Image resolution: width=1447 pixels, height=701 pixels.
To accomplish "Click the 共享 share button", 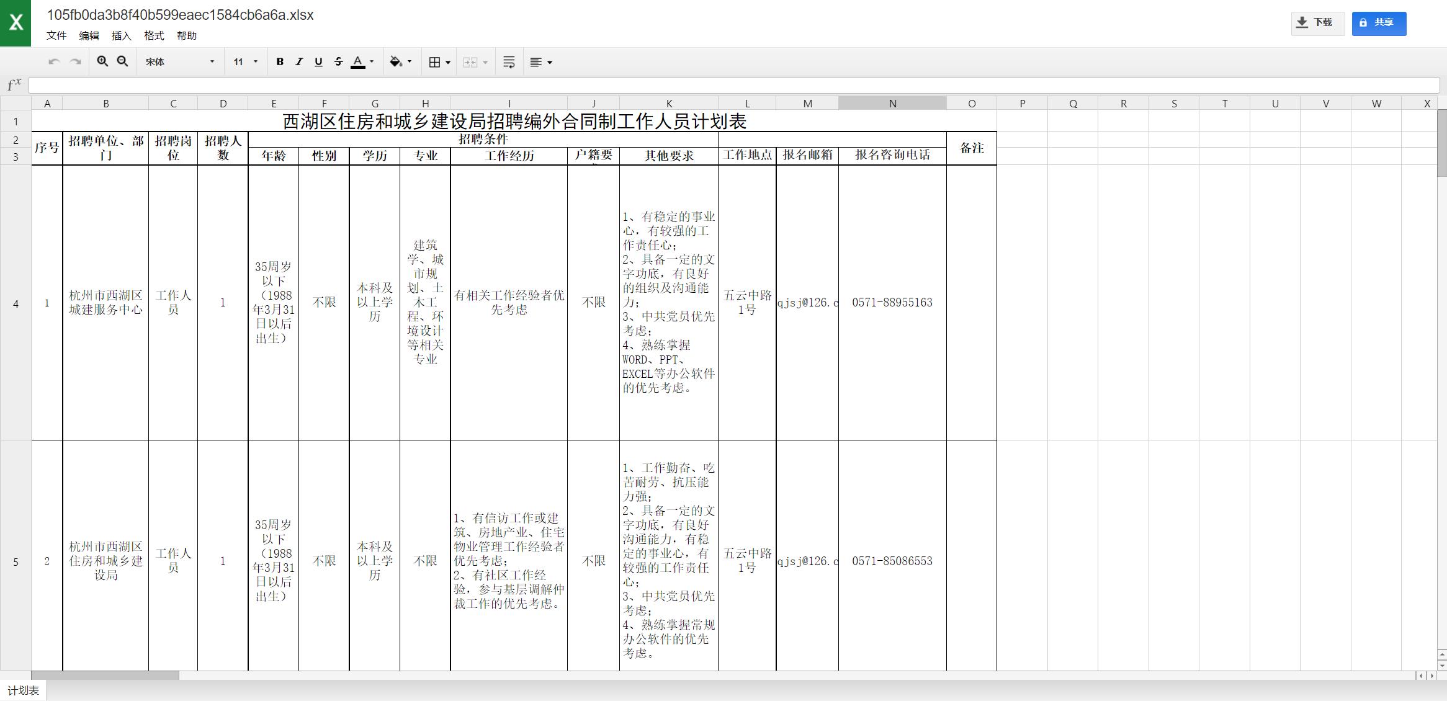I will point(1379,23).
